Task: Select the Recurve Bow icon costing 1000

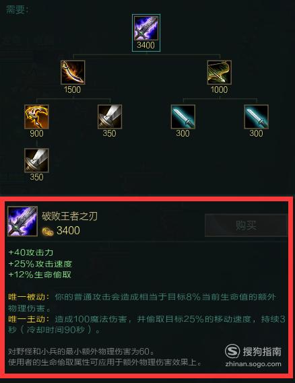Action: pyautogui.click(x=220, y=73)
